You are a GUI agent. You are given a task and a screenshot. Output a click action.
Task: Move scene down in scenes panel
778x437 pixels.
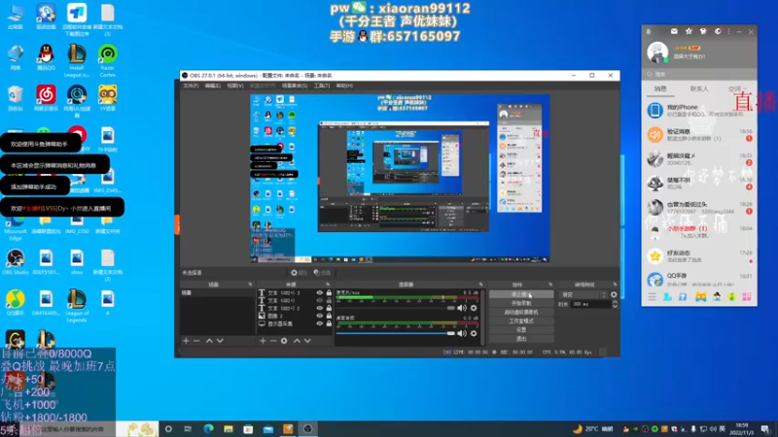point(220,341)
